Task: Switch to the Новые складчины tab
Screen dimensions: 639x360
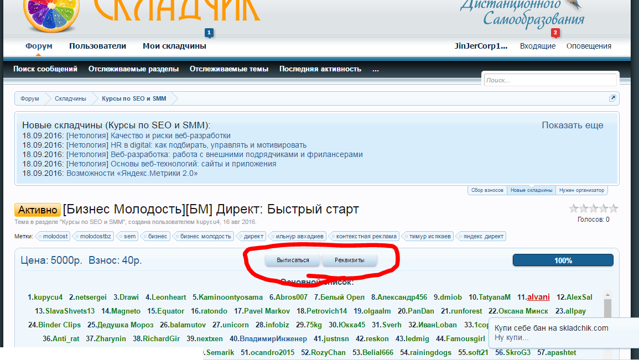Action: coord(532,190)
